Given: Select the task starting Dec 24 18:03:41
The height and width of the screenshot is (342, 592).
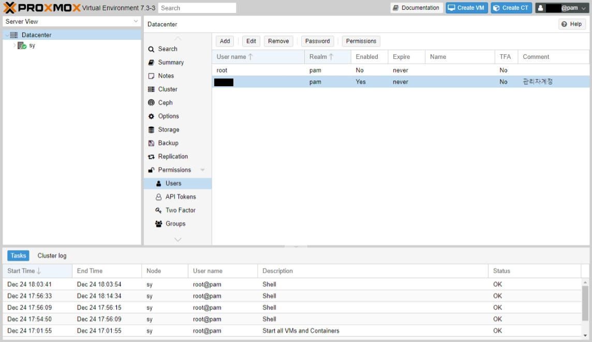Looking at the screenshot, I should (292, 284).
